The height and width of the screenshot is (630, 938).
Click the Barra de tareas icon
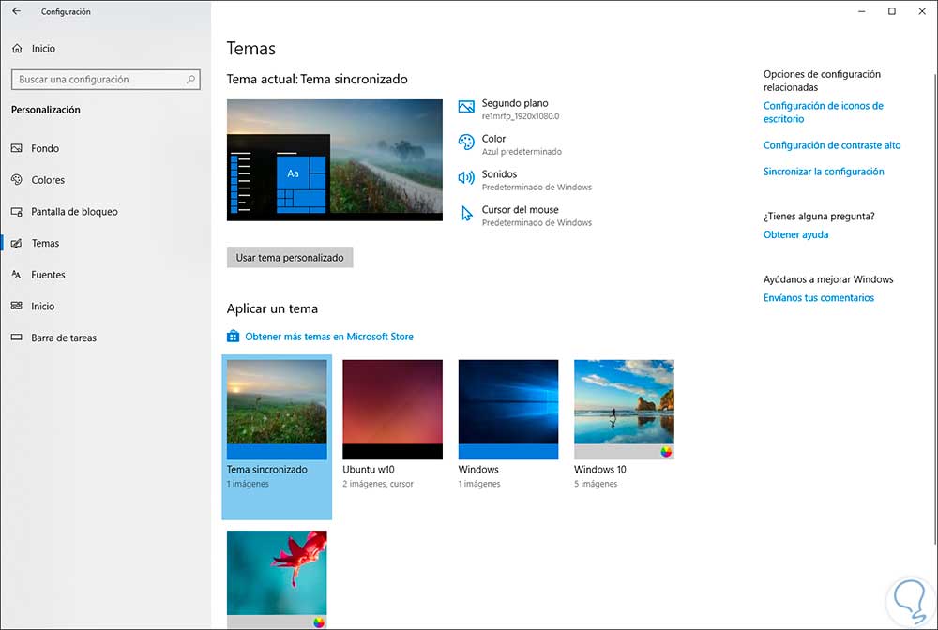tap(17, 337)
